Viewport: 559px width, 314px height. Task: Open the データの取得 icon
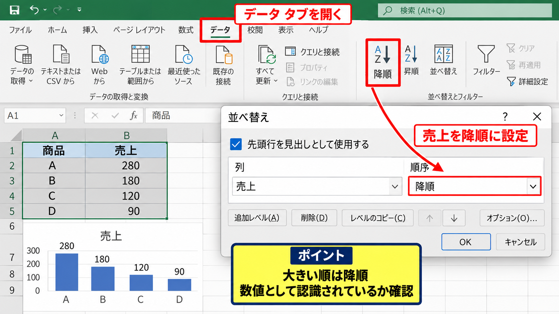point(23,54)
